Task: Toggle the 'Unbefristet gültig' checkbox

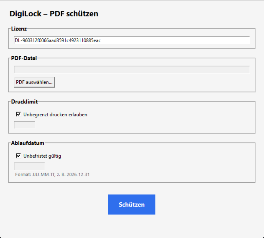Action: coord(18,156)
